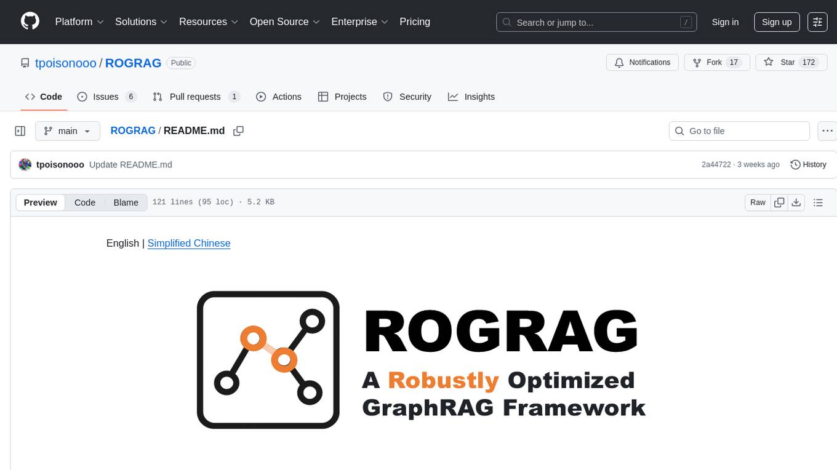
Task: Open the ROGRAG repository link in header
Action: click(133, 63)
